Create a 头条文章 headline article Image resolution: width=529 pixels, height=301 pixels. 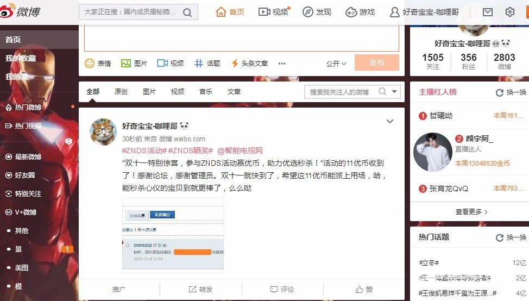pos(250,63)
